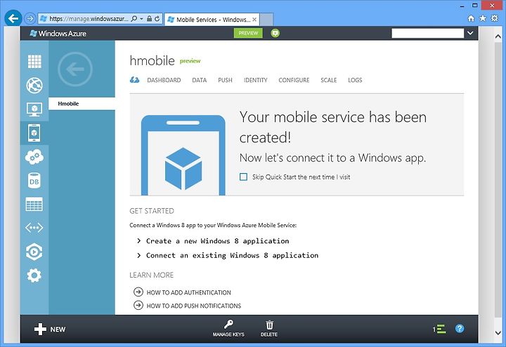
Task: Click the browser back button
Action: pos(13,18)
